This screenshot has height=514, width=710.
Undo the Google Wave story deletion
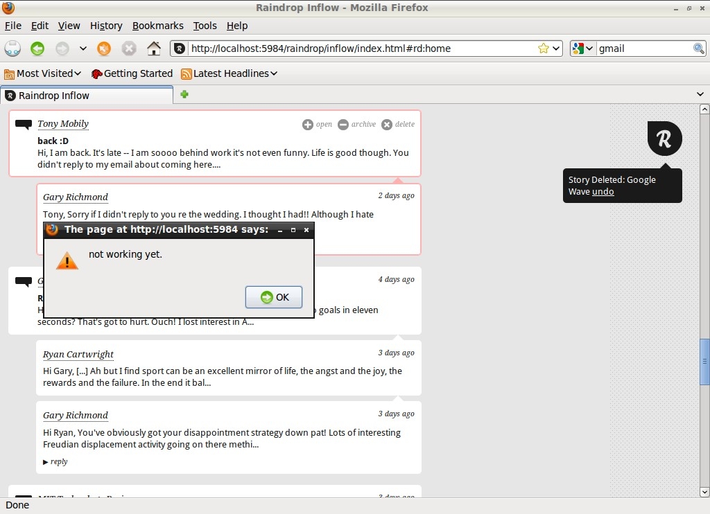point(603,191)
